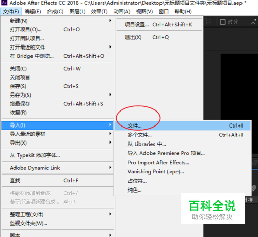Choose Vanishing Point (.vpe)... entry

coord(182,171)
